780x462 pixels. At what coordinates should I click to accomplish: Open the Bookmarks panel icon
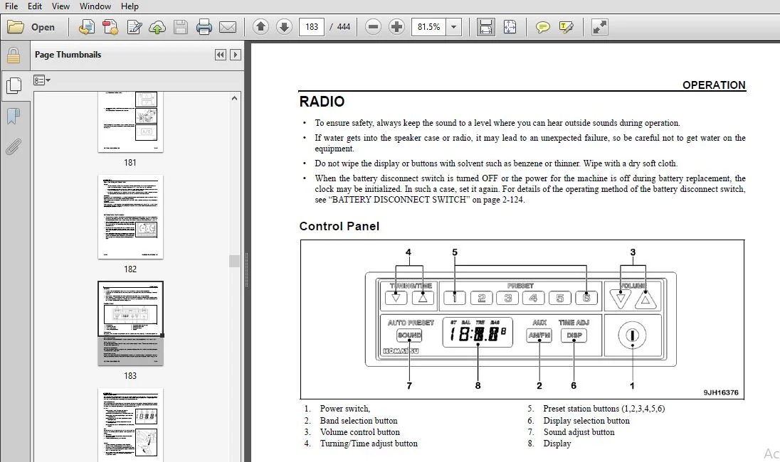click(14, 117)
